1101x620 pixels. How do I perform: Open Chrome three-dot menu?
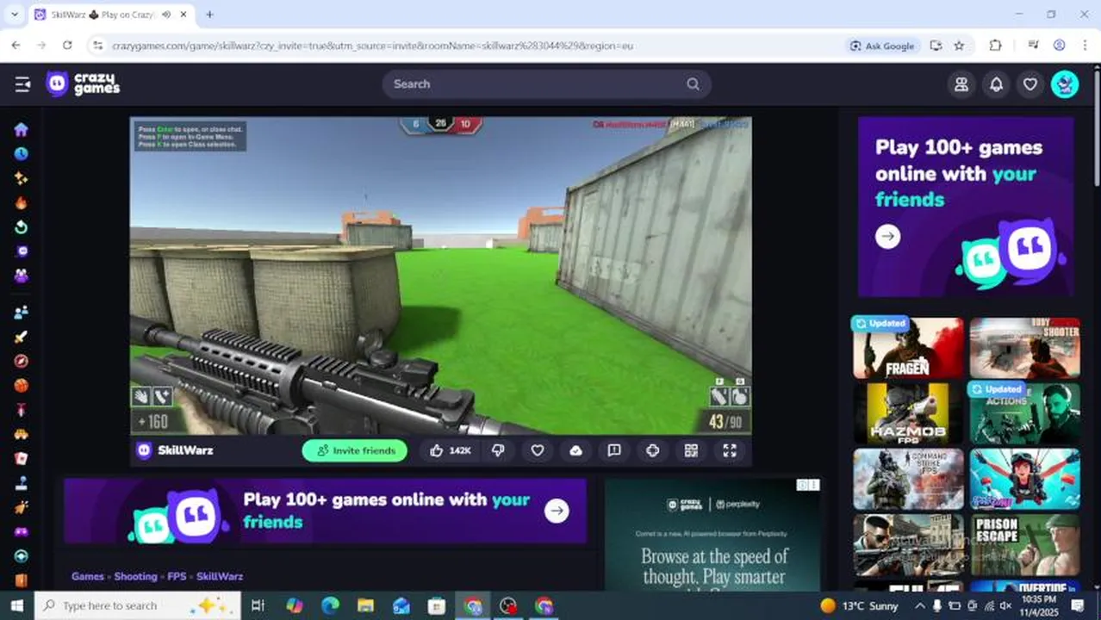point(1085,46)
